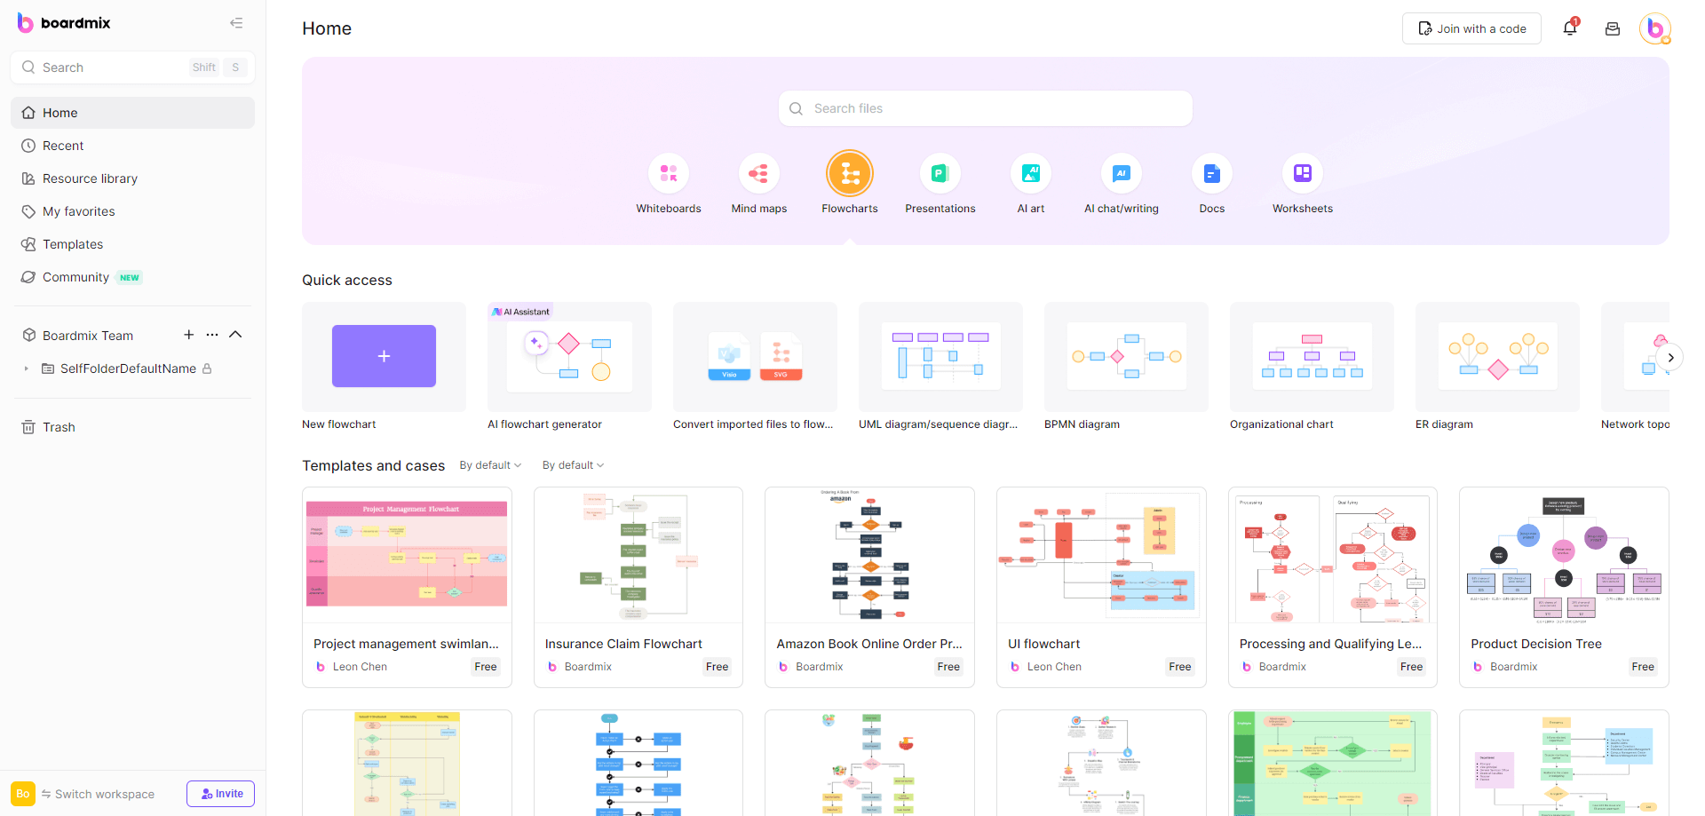Open UML diagram/sequence diagram template
1705x816 pixels.
tap(940, 356)
